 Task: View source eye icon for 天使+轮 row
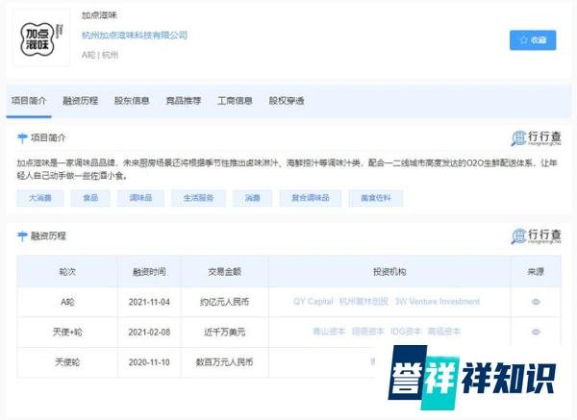pos(536,333)
